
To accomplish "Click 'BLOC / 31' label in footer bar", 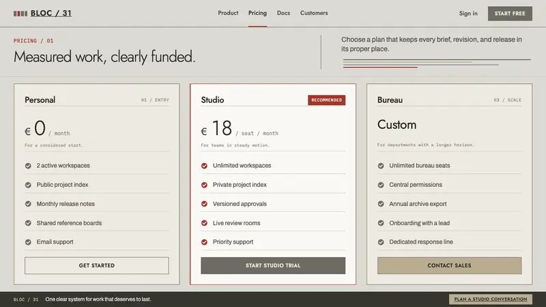I will pyautogui.click(x=26, y=299).
